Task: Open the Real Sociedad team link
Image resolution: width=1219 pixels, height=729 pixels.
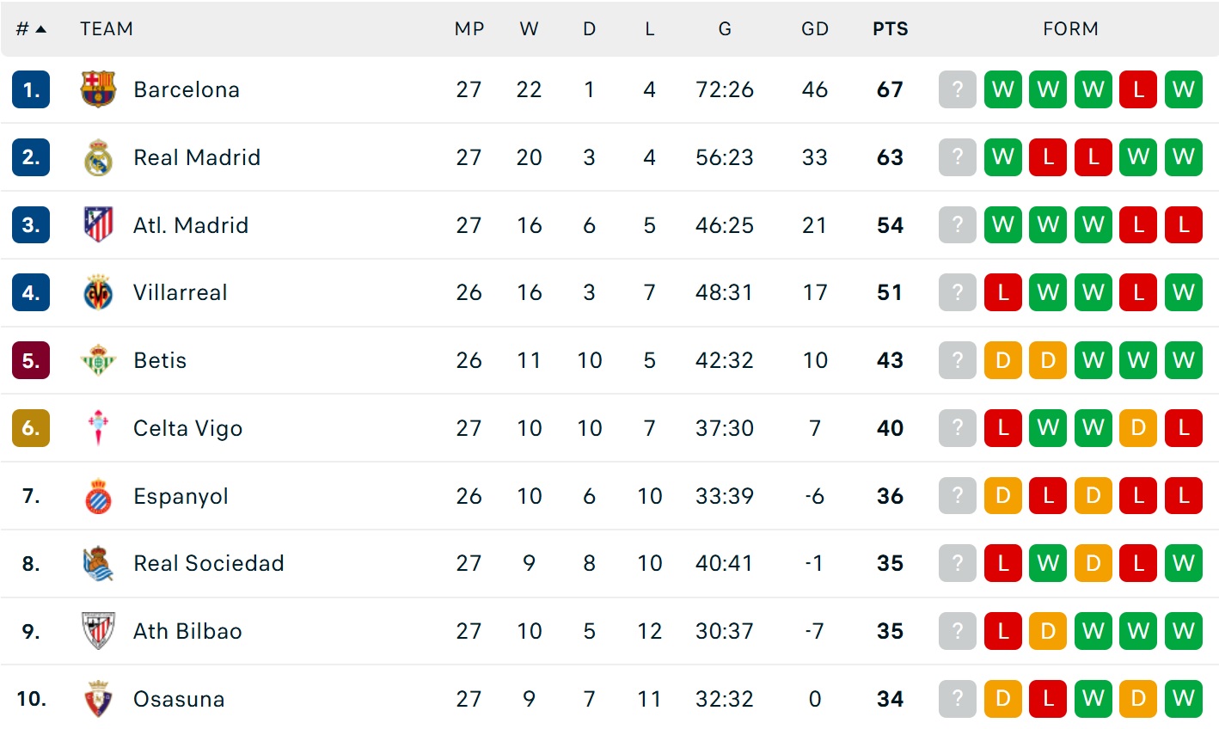Action: tap(208, 563)
